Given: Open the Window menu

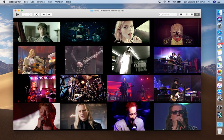Looking at the screenshot, I should (x=59, y=2).
